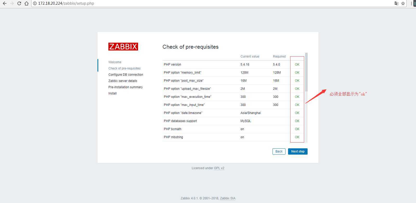Click the max_input_time current value 300

[243, 105]
